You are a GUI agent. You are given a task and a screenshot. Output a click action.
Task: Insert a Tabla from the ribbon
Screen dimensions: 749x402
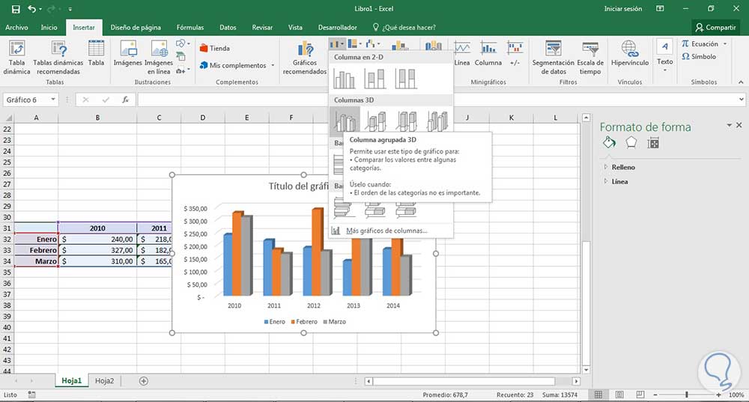tap(96, 53)
